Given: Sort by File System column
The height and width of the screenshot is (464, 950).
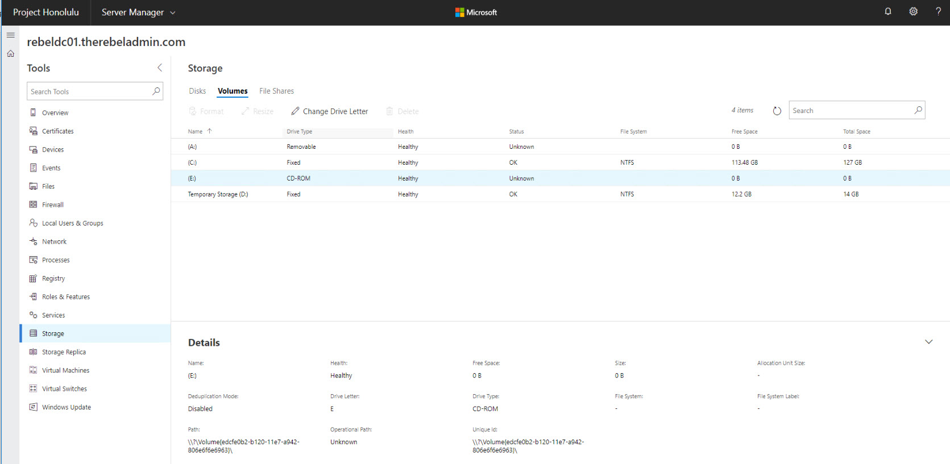Looking at the screenshot, I should click(633, 132).
